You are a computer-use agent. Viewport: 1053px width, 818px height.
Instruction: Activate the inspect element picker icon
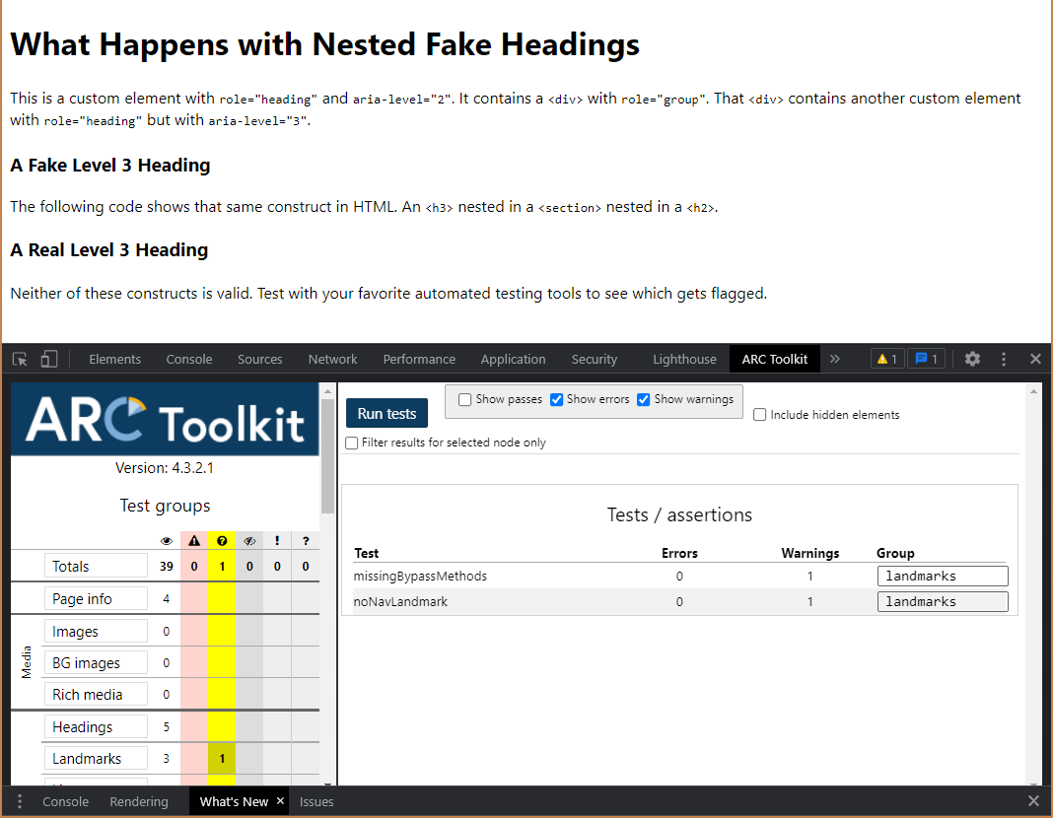coord(20,359)
